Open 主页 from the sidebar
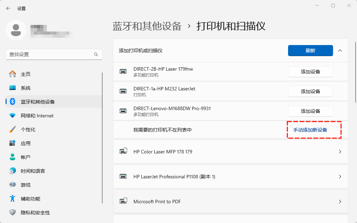This screenshot has height=223, width=357. pyautogui.click(x=26, y=74)
